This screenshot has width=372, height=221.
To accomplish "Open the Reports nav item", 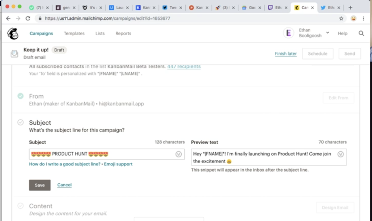I will click(x=123, y=33).
